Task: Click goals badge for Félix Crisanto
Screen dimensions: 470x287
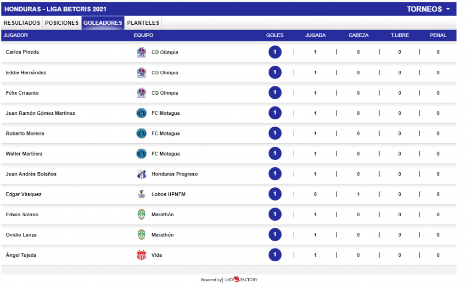Action: pyautogui.click(x=275, y=93)
